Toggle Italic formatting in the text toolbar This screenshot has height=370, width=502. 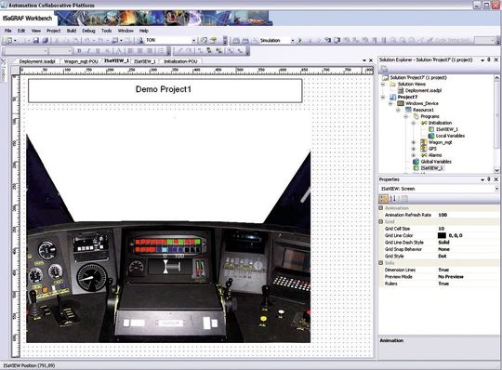click(88, 50)
